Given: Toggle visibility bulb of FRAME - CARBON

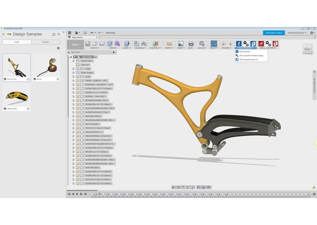Looking at the screenshot, I should tap(78, 81).
